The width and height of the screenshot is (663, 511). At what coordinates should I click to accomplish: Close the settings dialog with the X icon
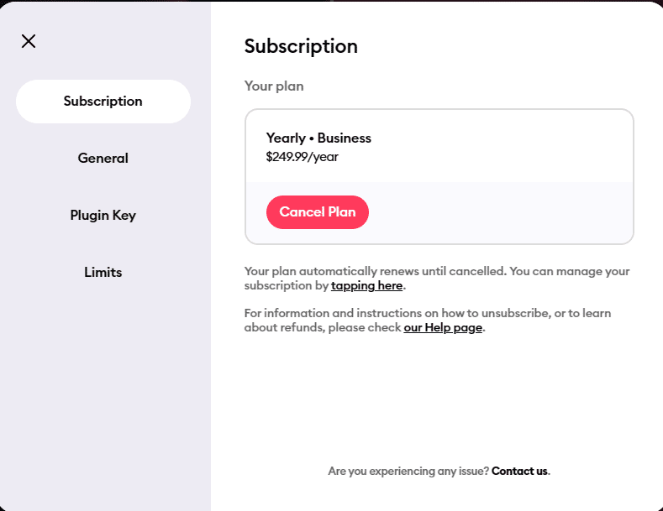point(29,41)
